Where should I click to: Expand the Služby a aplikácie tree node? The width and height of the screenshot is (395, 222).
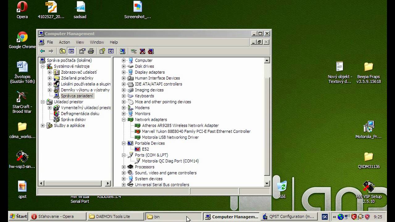[43, 125]
